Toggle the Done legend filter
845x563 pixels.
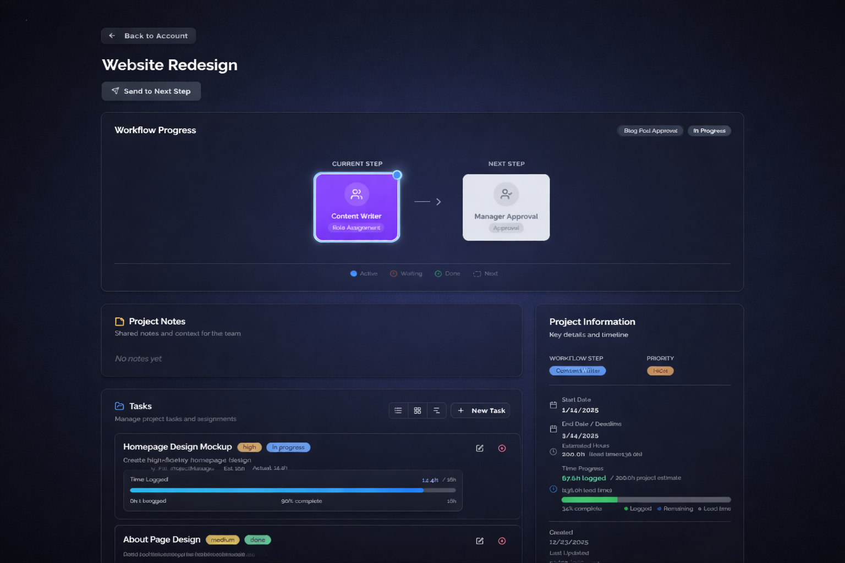click(447, 273)
